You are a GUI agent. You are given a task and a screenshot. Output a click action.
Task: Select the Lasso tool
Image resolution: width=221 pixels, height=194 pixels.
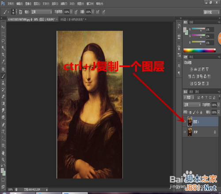click(x=3, y=41)
